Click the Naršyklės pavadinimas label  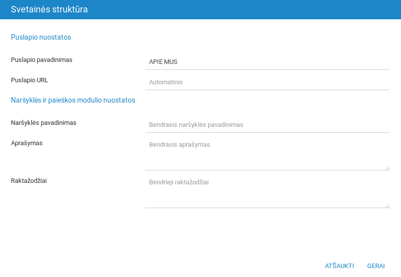pyautogui.click(x=44, y=123)
